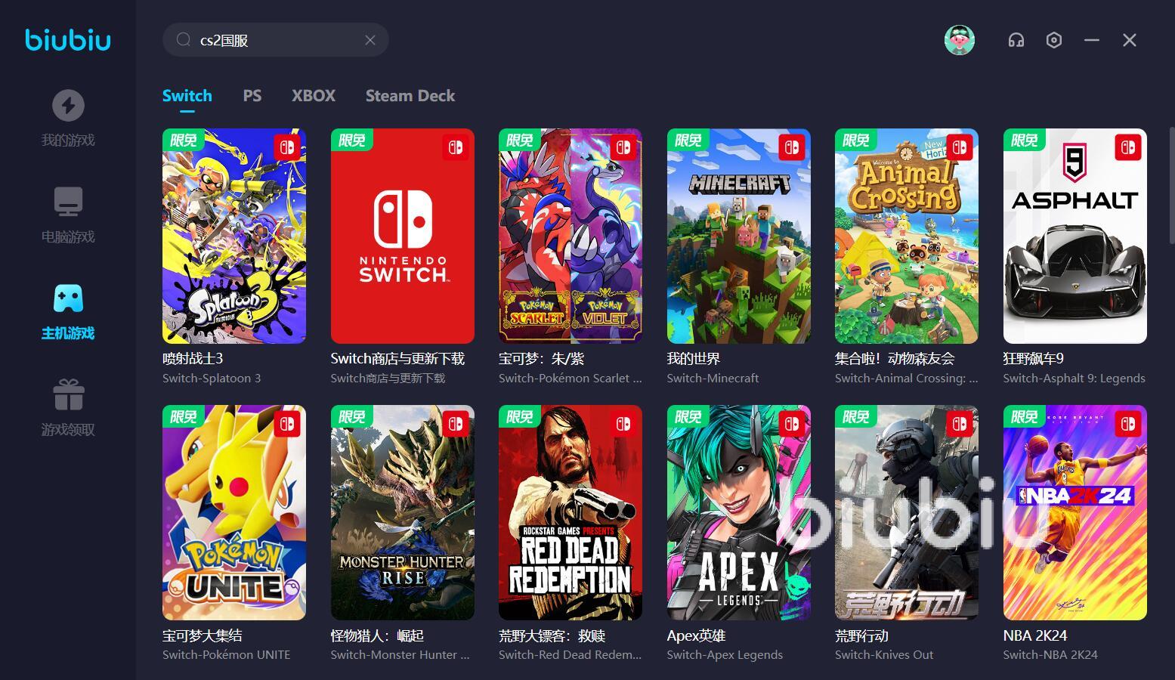Click the cs2国服 search input field
The height and width of the screenshot is (680, 1175).
[x=276, y=40]
